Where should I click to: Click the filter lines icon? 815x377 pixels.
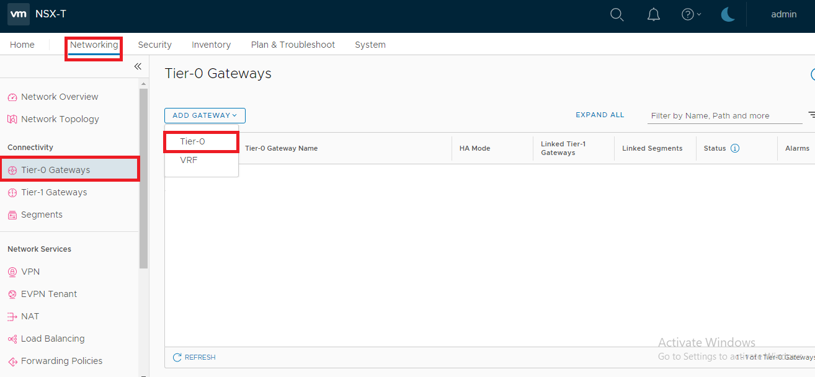pyautogui.click(x=811, y=115)
